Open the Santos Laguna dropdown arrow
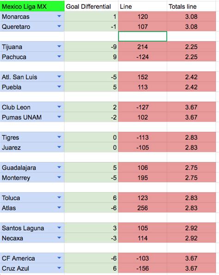 (59, 227)
